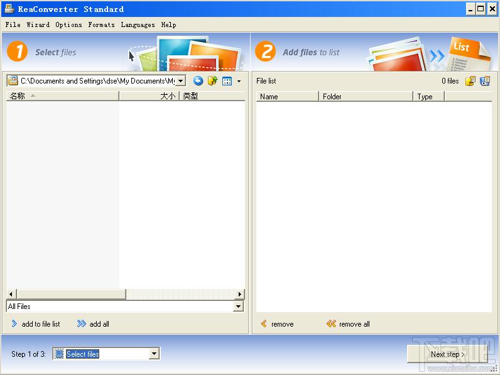The image size is (500, 375).
Task: Click the horizontal scrollbar thumb
Action: pyautogui.click(x=71, y=294)
